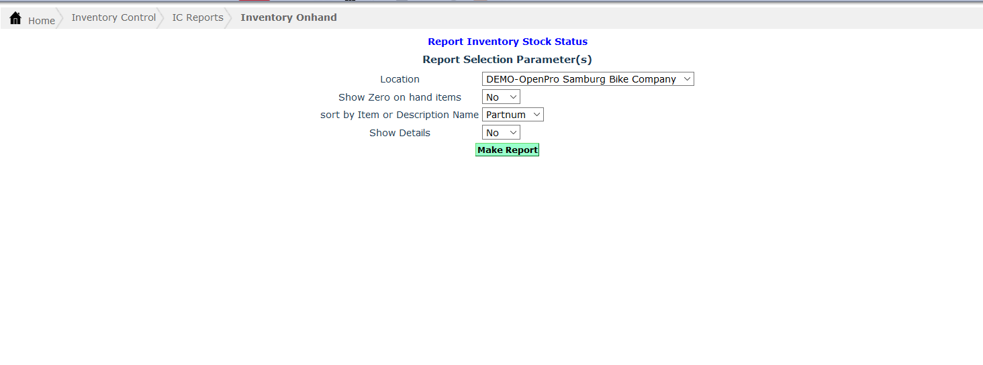Click the breadcrumb separator after Home

[60, 18]
